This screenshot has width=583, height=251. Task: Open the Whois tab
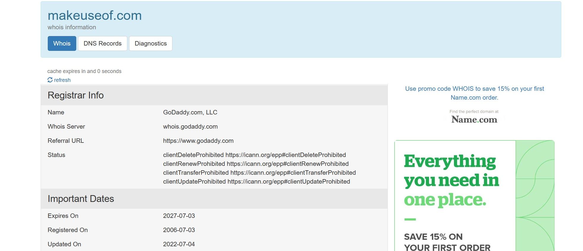pos(62,43)
